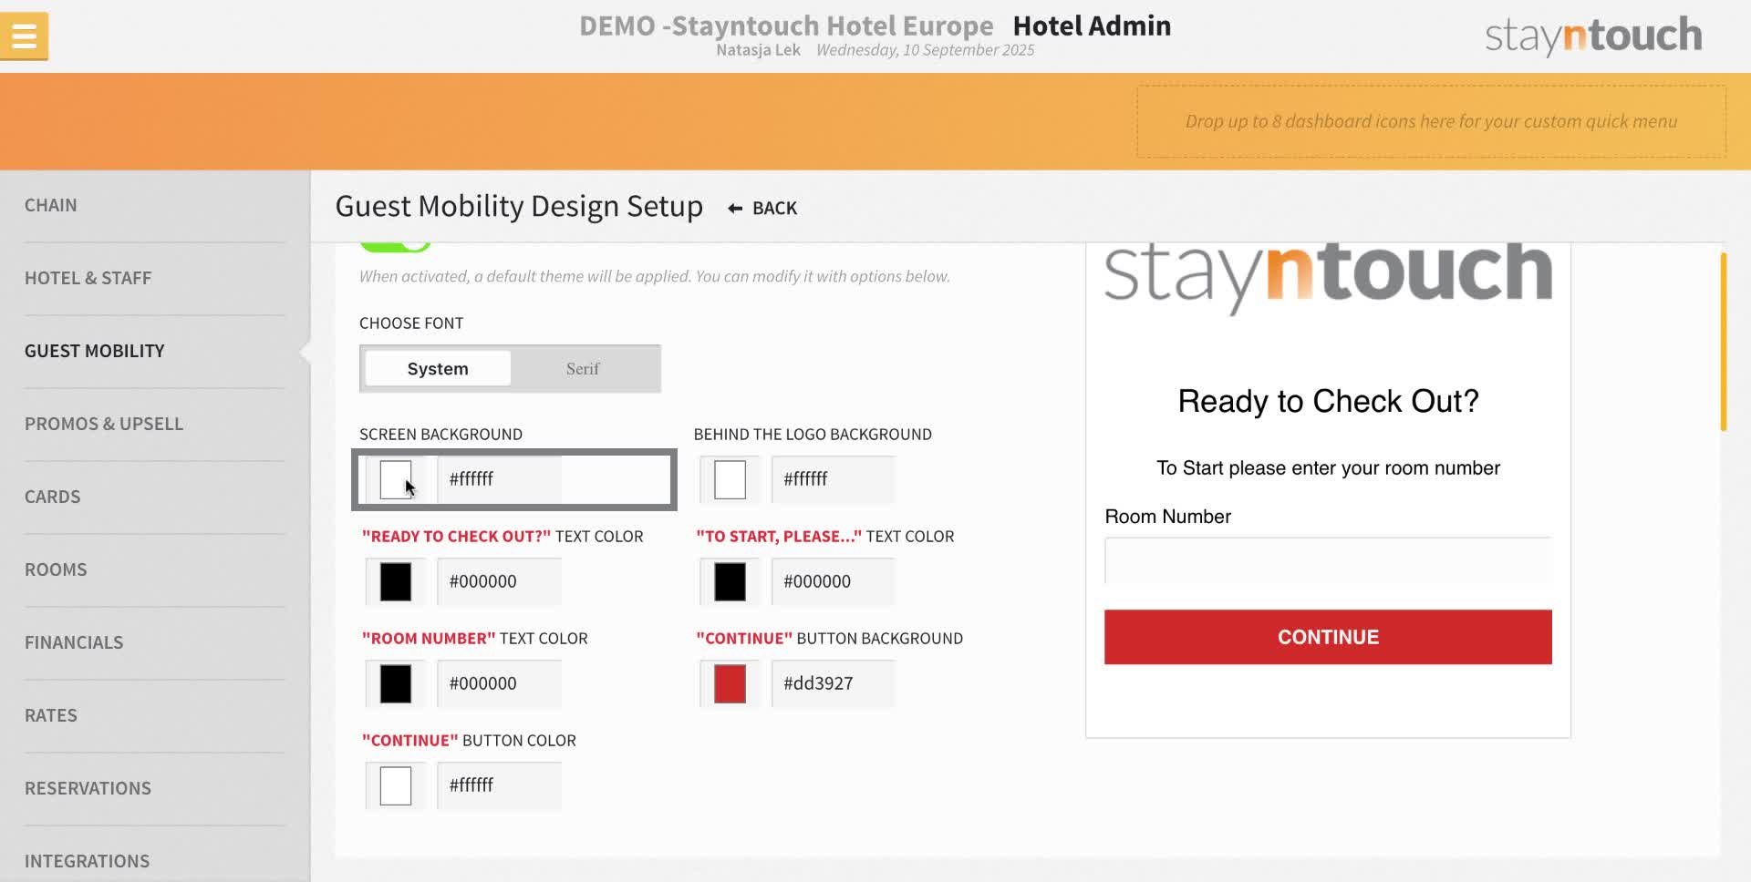Click the "Hotel Admin" header title

[x=1092, y=26]
